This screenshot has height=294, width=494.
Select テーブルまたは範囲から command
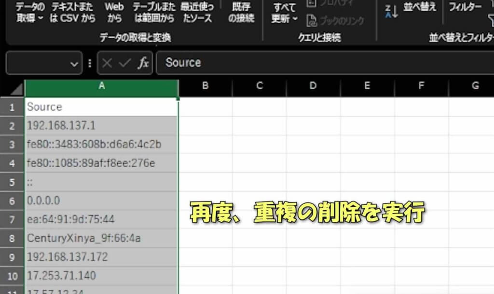pyautogui.click(x=153, y=13)
